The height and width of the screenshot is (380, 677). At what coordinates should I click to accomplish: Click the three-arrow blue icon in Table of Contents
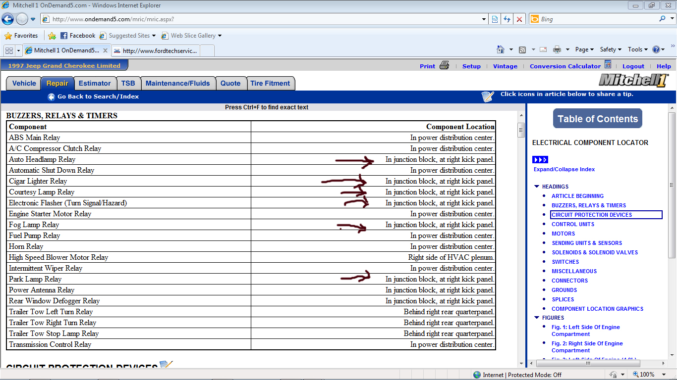click(540, 159)
